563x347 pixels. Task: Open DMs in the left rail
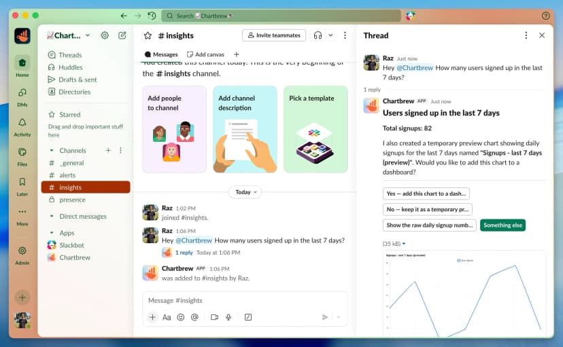click(22, 97)
